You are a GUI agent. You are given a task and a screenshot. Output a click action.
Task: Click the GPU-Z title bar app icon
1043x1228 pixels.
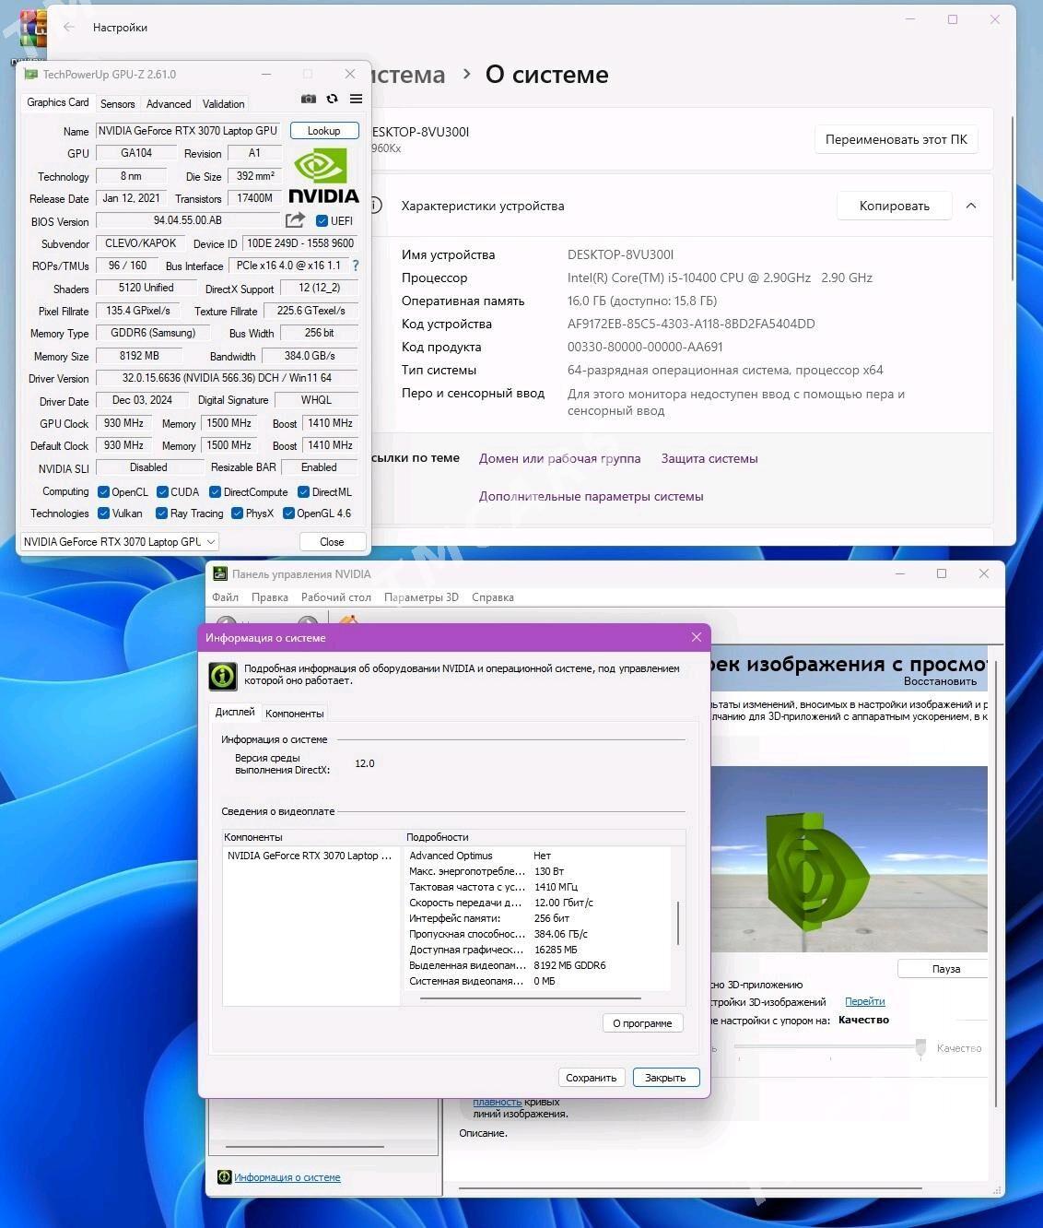click(31, 75)
